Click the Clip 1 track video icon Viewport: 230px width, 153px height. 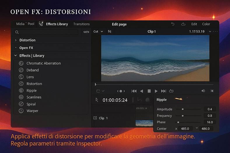pyautogui.click(x=95, y=118)
